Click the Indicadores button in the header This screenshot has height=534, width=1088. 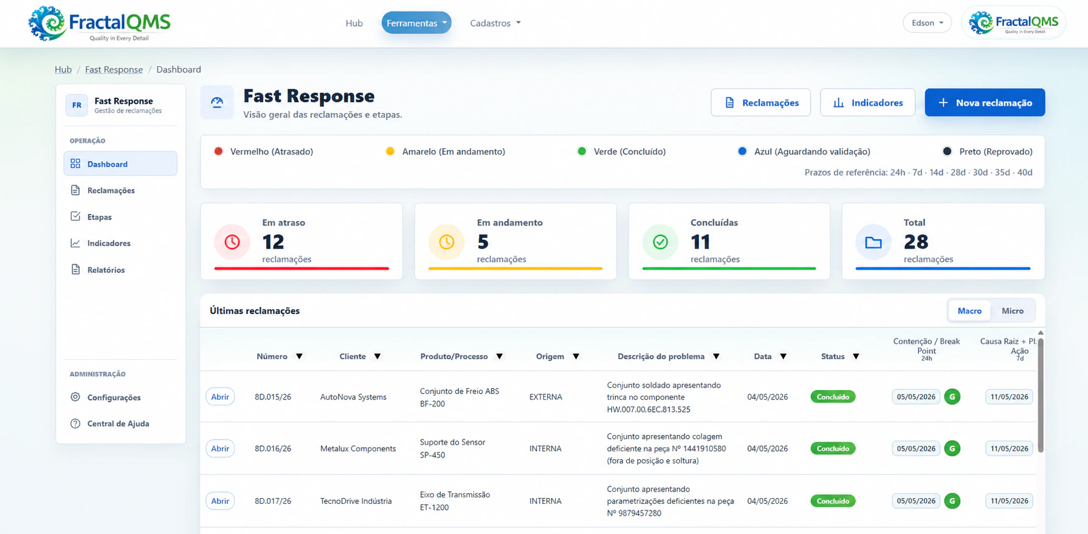pyautogui.click(x=867, y=103)
